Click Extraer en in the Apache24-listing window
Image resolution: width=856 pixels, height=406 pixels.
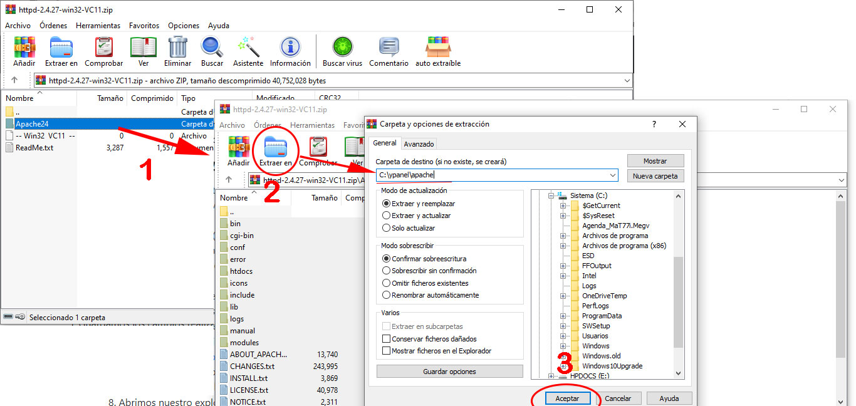(61, 51)
